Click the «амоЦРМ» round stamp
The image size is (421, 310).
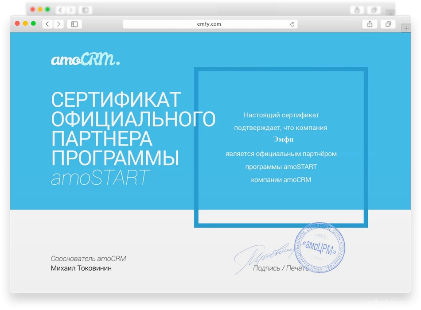[320, 248]
